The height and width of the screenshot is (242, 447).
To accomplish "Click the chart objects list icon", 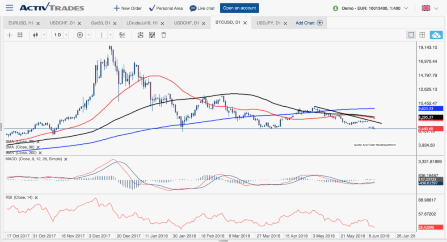I will [140, 35].
